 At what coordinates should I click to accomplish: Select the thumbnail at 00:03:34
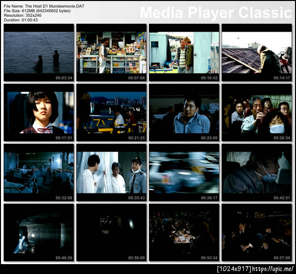pos(39,52)
